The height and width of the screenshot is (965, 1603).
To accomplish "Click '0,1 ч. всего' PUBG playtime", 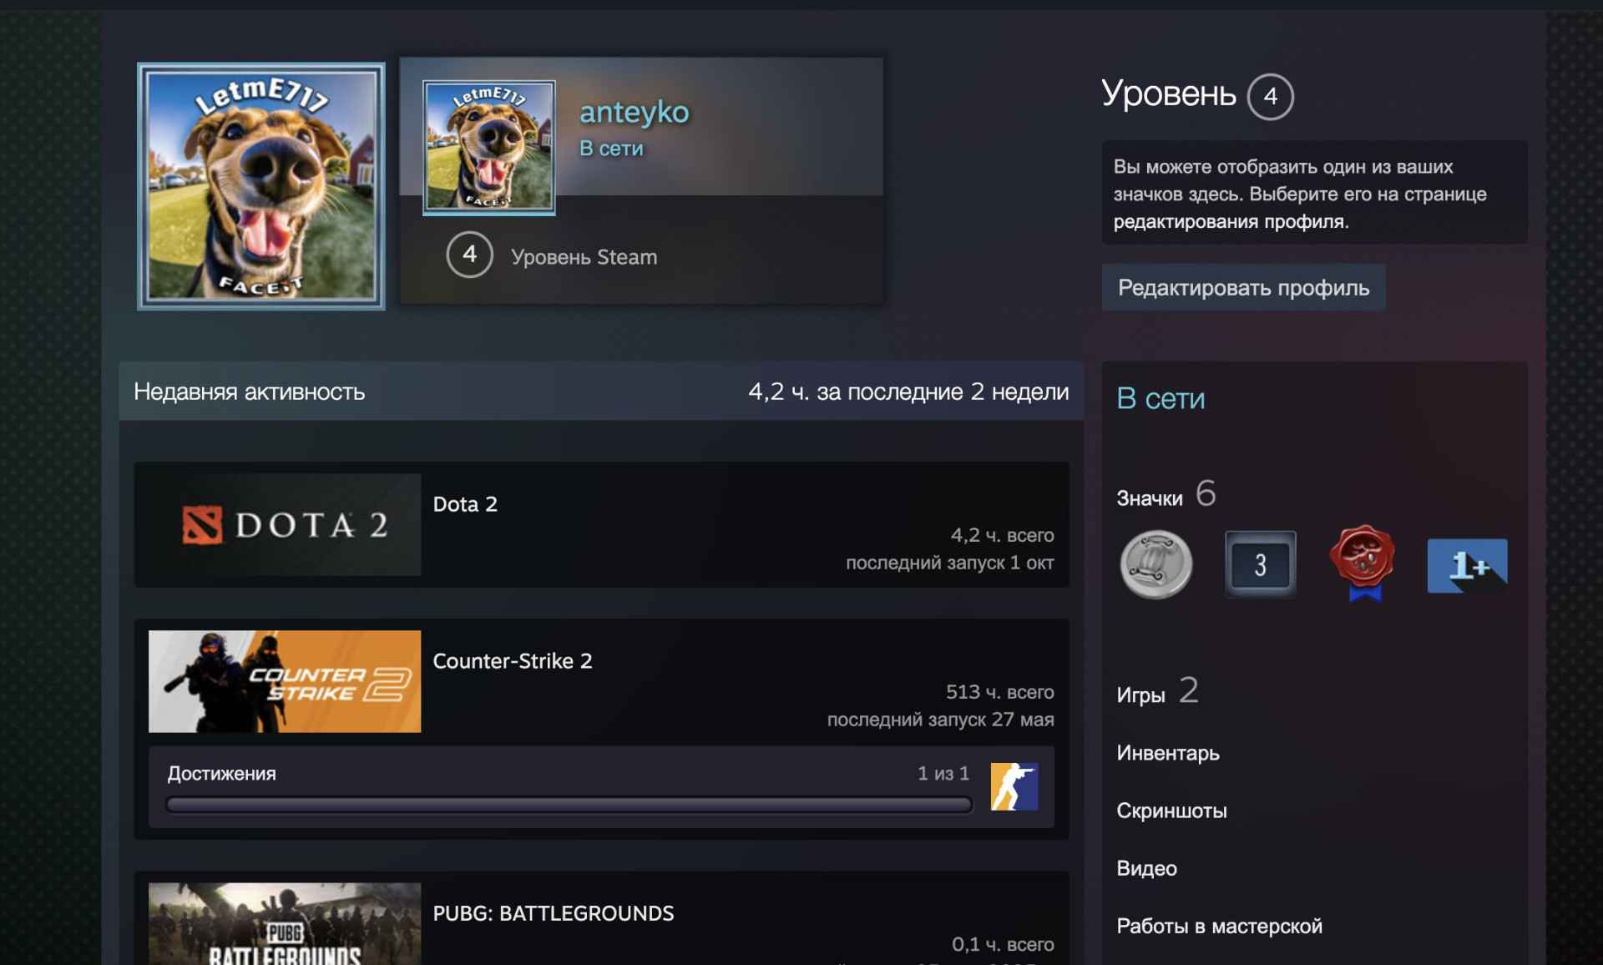I will [x=1003, y=944].
